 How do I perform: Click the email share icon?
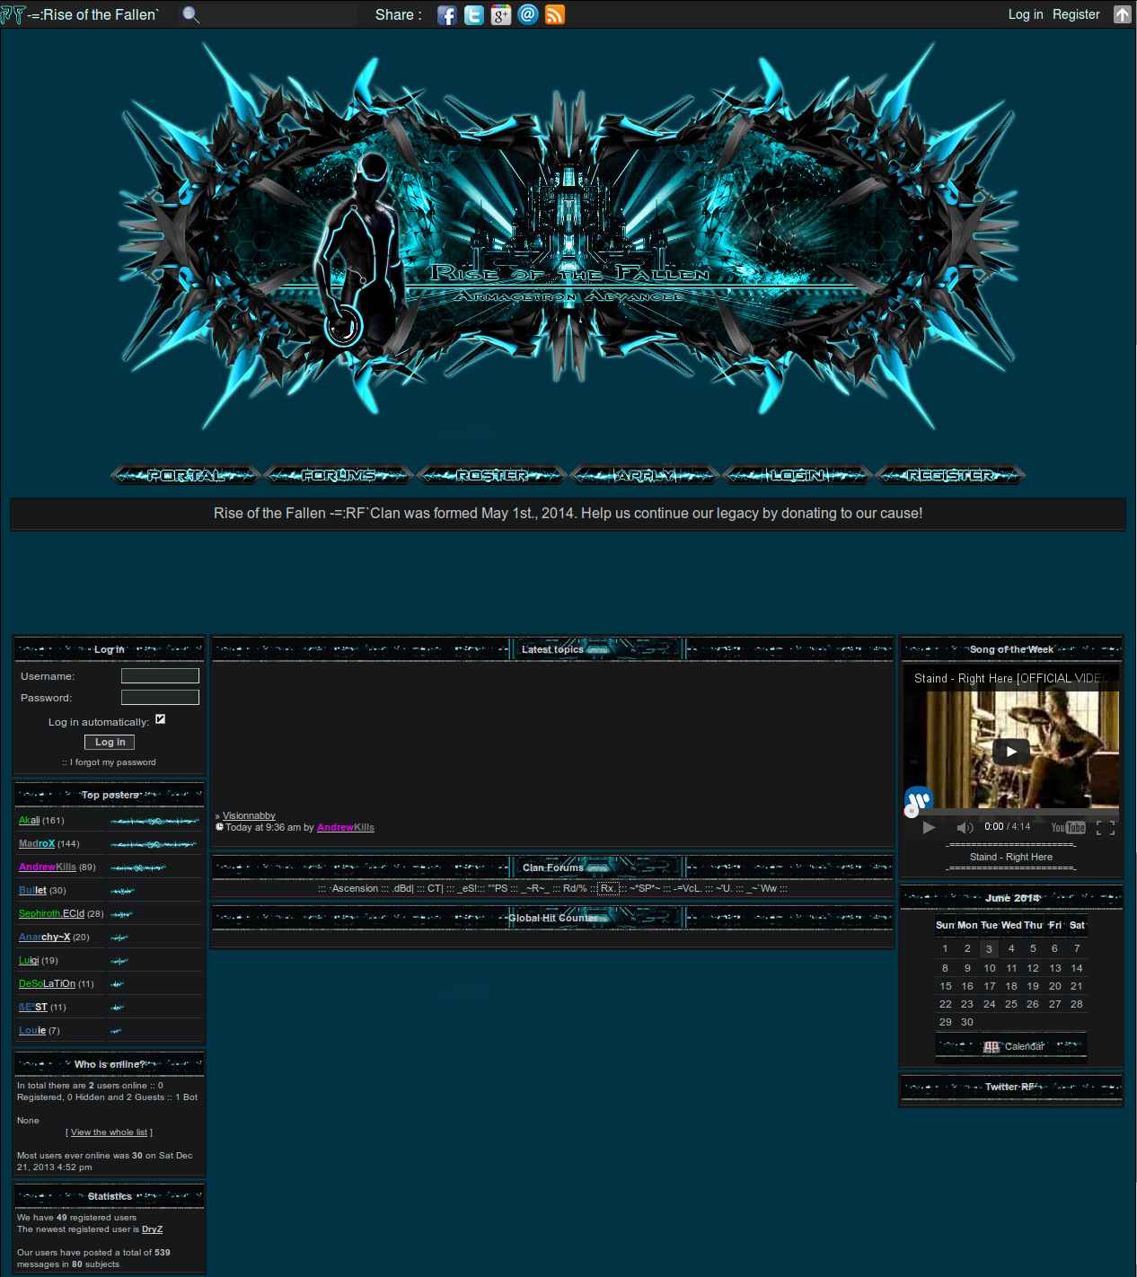click(528, 15)
